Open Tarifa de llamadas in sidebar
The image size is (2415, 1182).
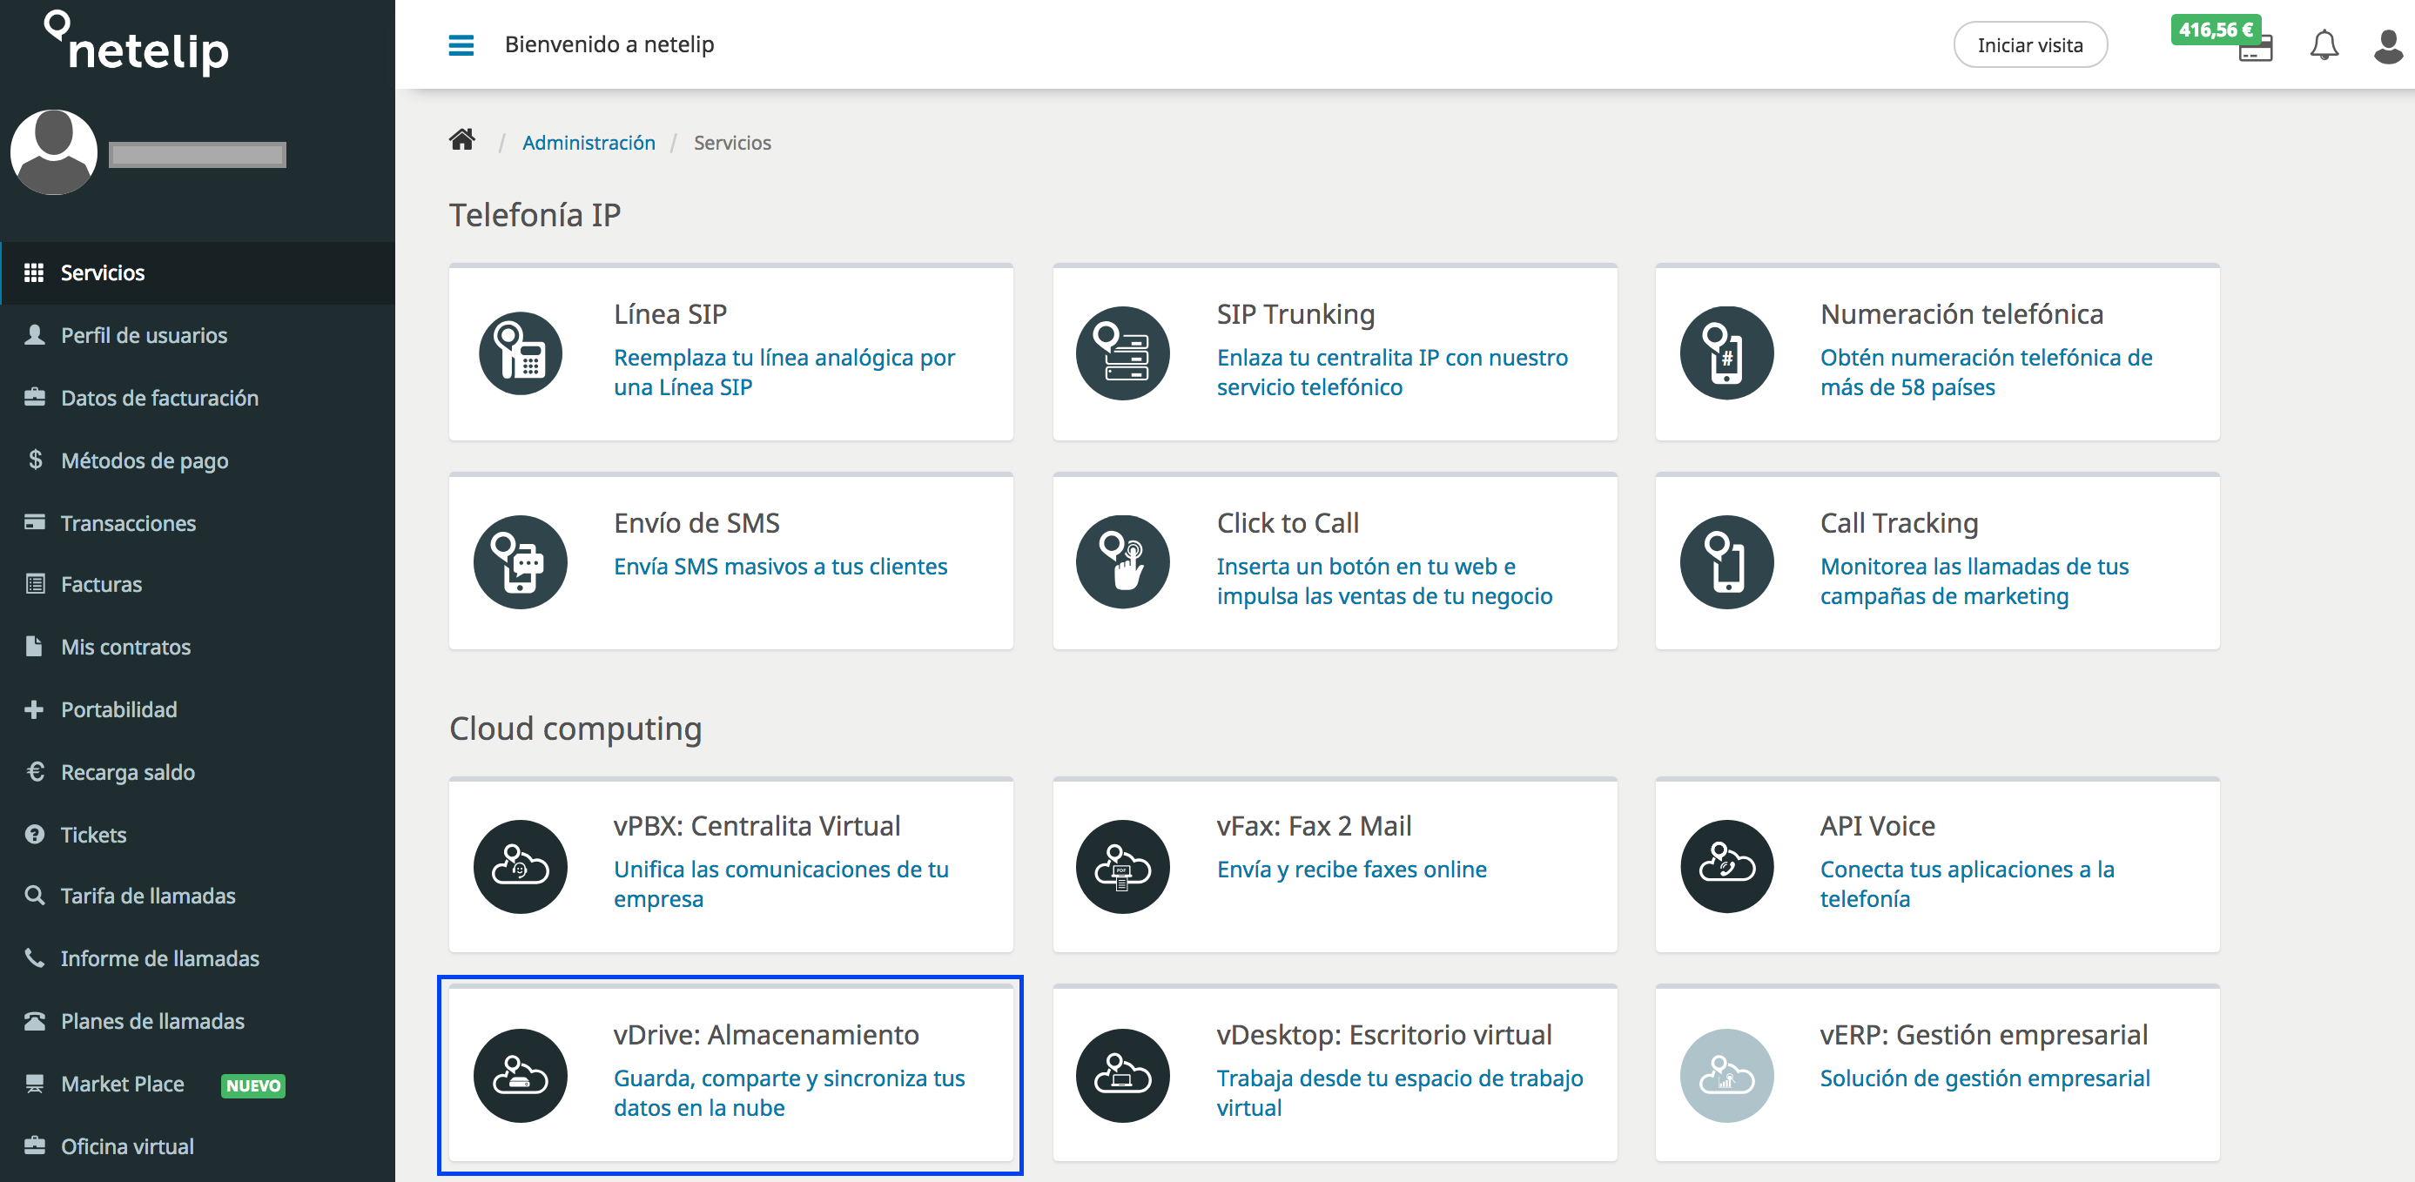pyautogui.click(x=198, y=897)
